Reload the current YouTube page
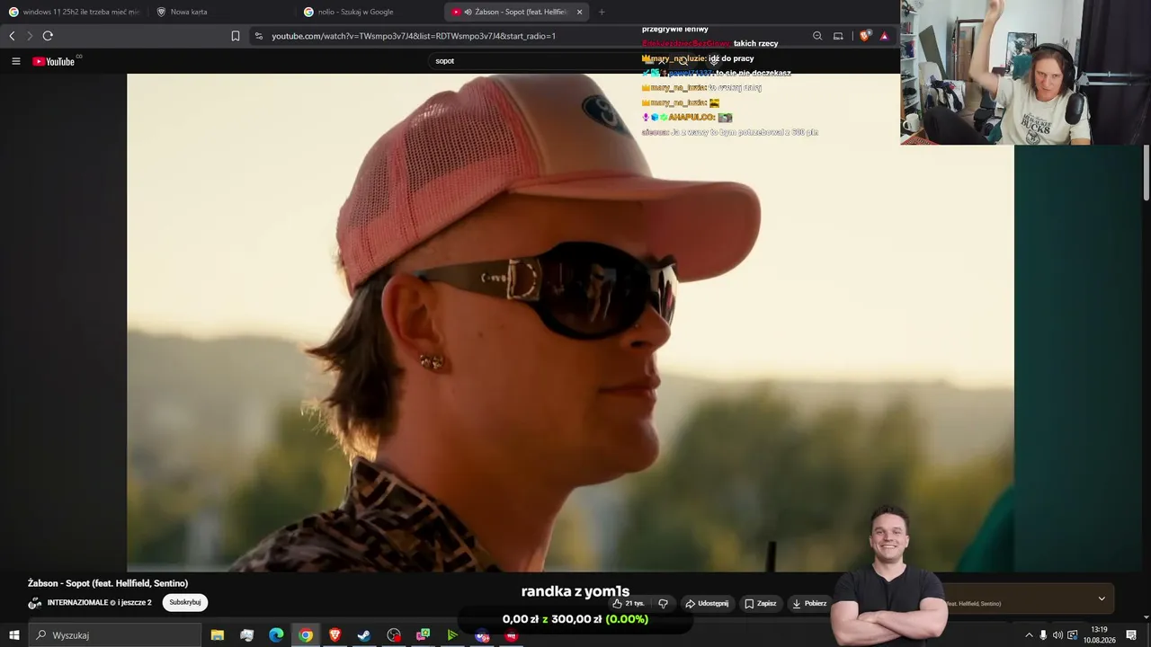 click(x=48, y=36)
